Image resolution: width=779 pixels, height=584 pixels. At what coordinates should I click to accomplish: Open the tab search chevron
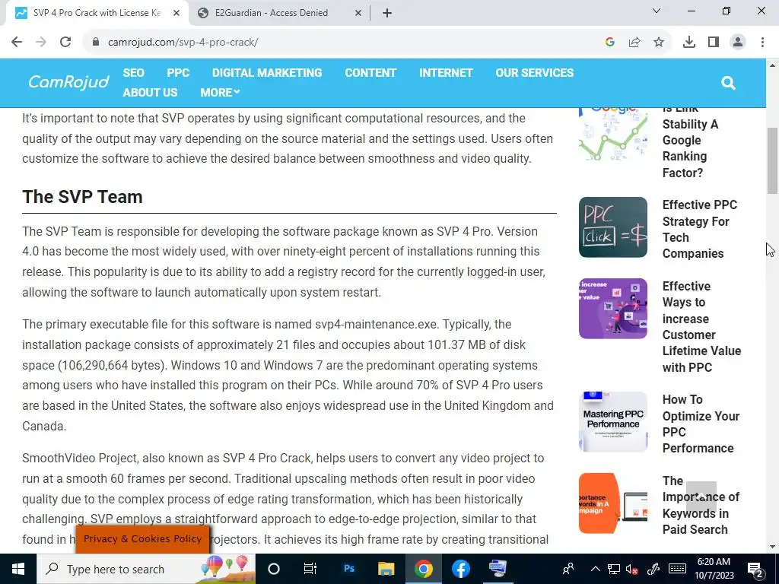point(657,11)
